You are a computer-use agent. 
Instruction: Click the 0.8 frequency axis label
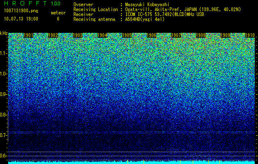coord(3,115)
